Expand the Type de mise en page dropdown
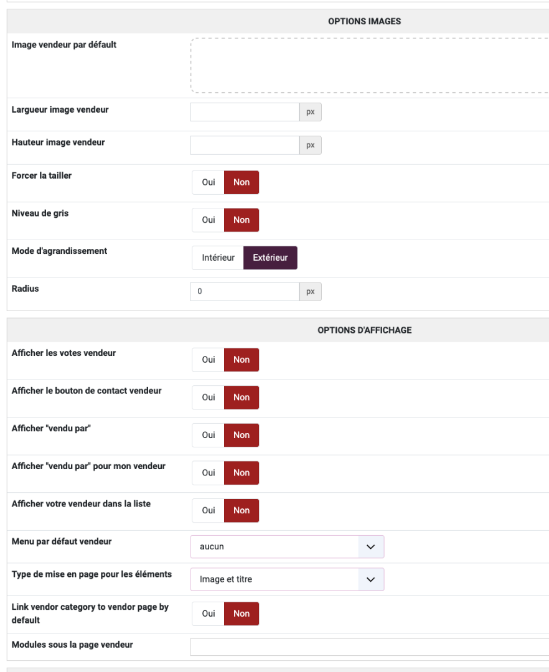The height and width of the screenshot is (672, 549). click(x=287, y=579)
